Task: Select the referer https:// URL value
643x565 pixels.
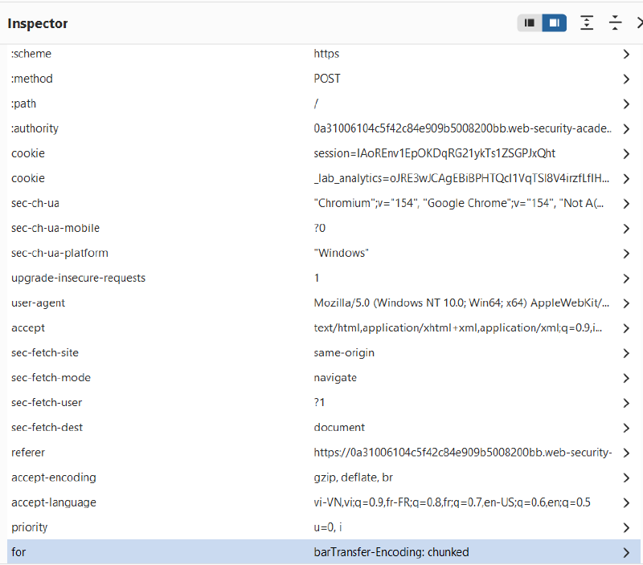Action: tap(463, 453)
